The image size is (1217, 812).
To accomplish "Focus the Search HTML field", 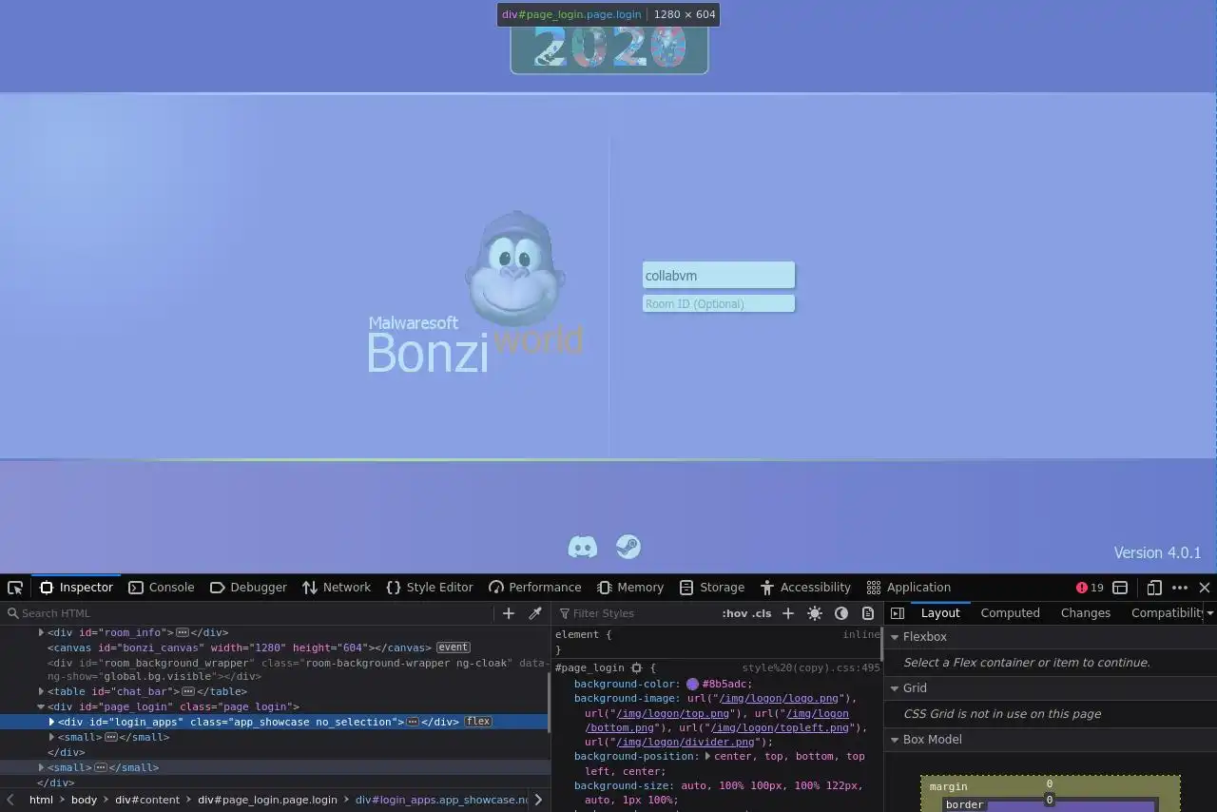I will pos(249,613).
